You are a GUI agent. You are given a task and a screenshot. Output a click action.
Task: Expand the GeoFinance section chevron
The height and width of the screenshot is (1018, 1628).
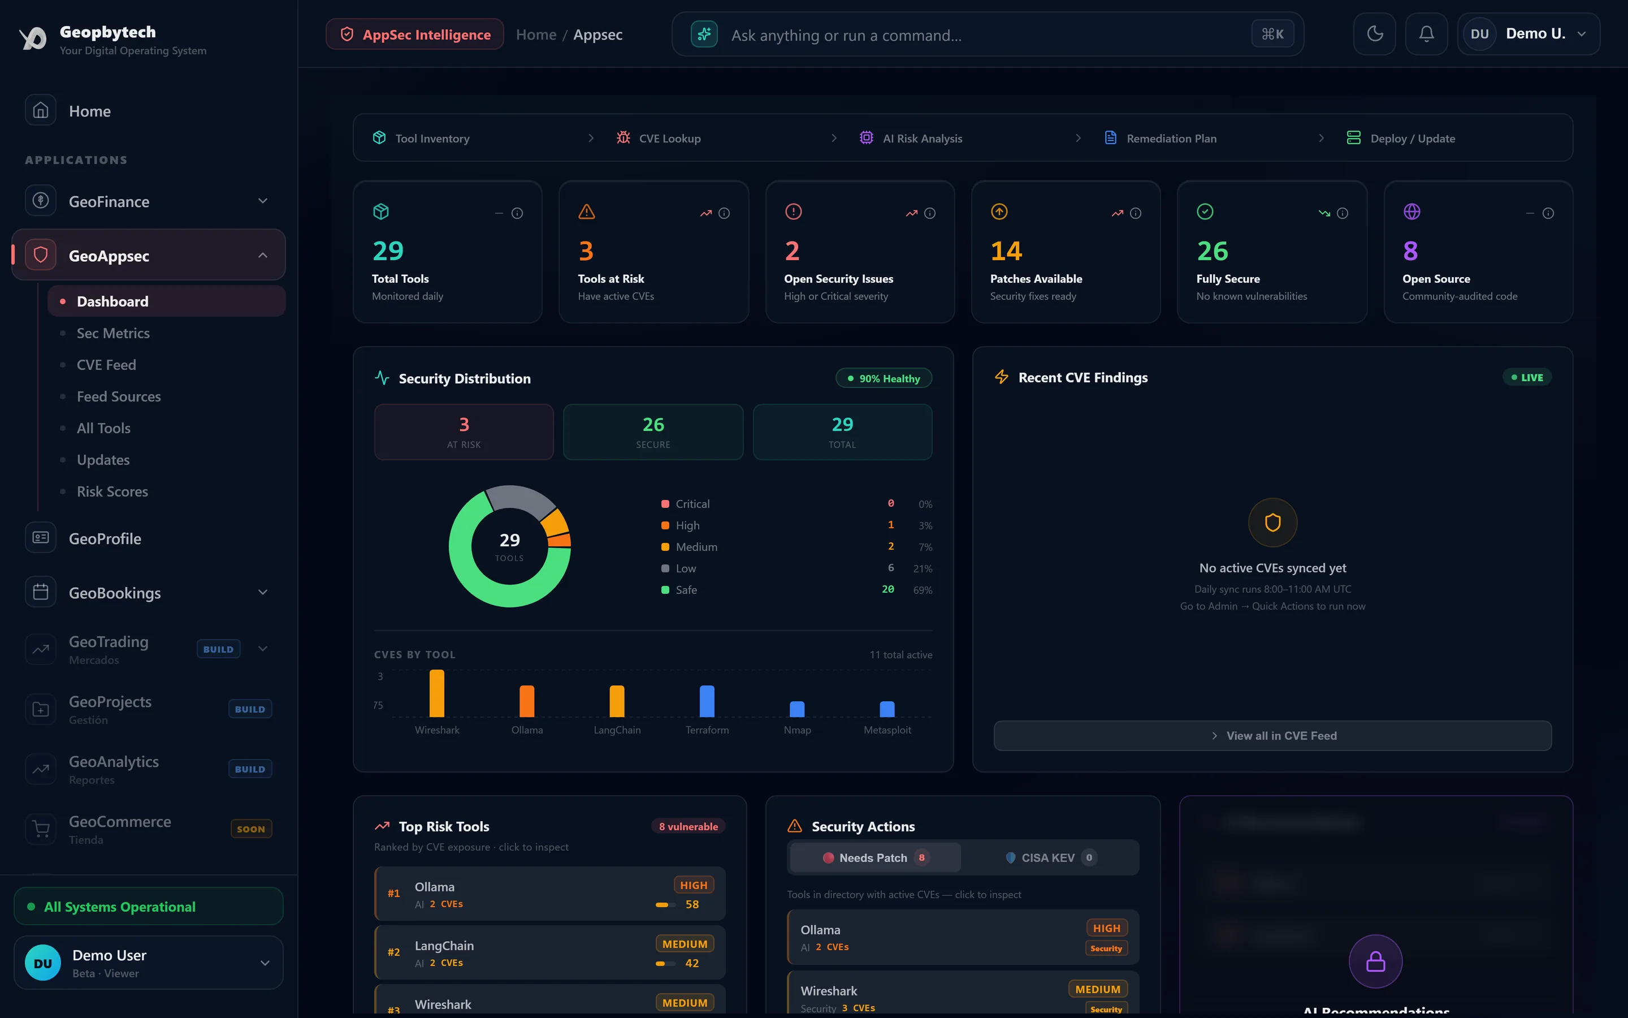click(x=263, y=201)
